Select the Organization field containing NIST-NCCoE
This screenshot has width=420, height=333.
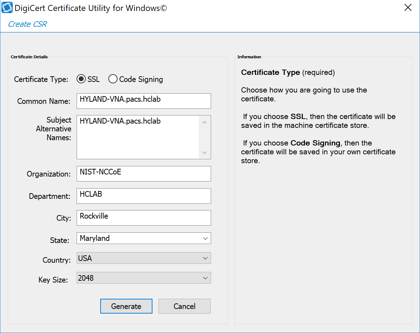[x=143, y=173]
